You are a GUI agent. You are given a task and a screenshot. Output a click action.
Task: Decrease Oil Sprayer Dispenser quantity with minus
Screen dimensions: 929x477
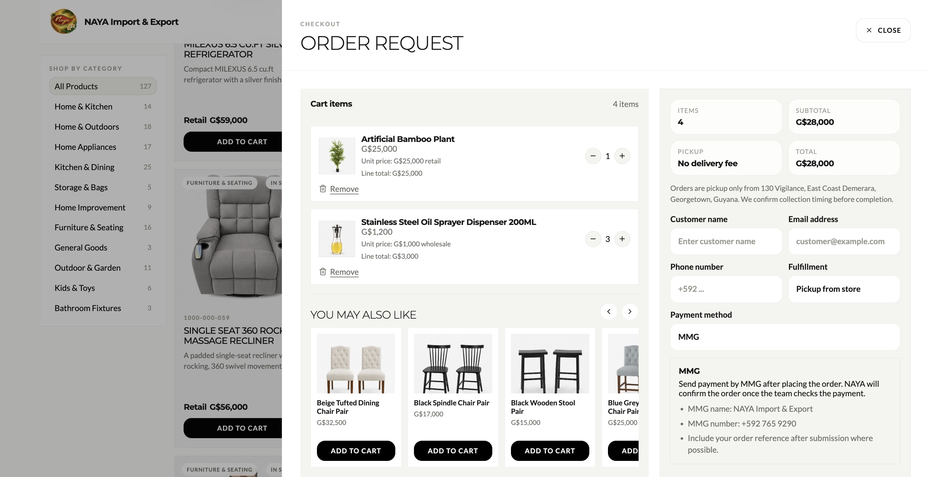(593, 239)
